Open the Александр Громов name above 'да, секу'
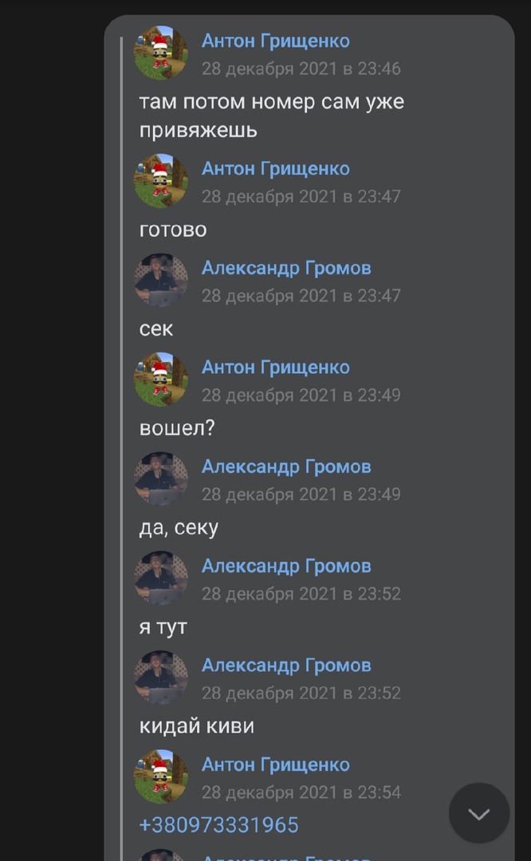 tap(287, 466)
